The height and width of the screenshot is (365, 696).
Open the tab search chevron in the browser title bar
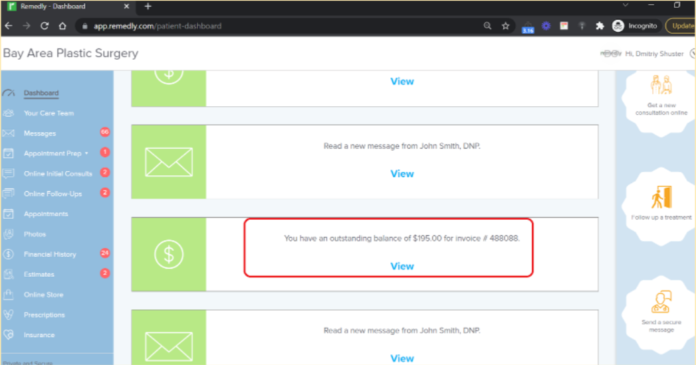(626, 5)
